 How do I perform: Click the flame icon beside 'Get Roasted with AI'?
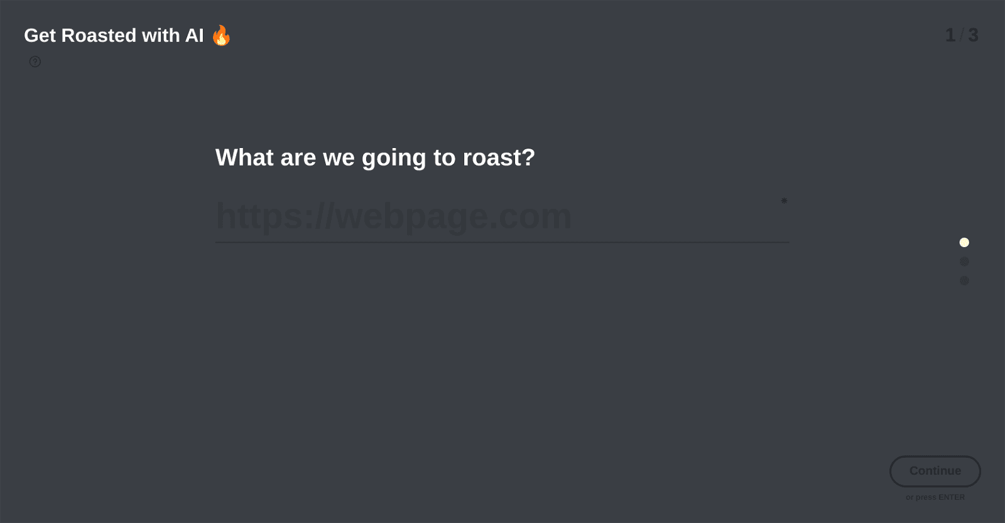(221, 35)
